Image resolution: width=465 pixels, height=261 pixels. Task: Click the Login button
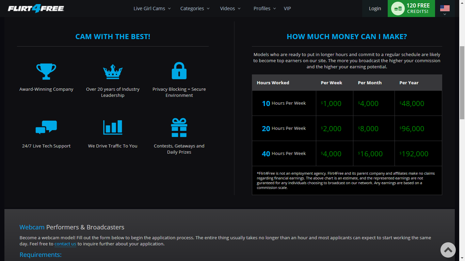coord(375,8)
